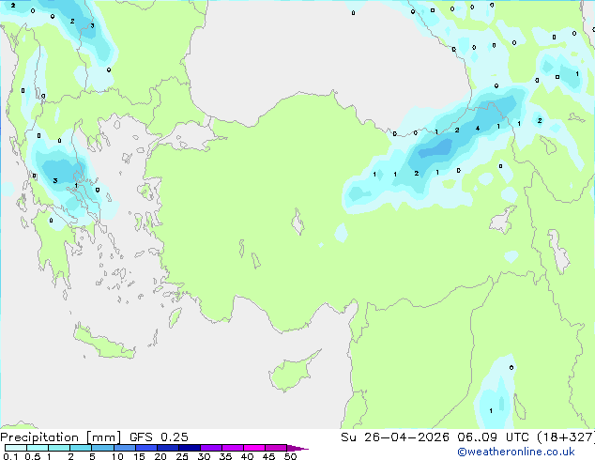Click the 0.1 legend scale label
The image size is (595, 460).
10,456
